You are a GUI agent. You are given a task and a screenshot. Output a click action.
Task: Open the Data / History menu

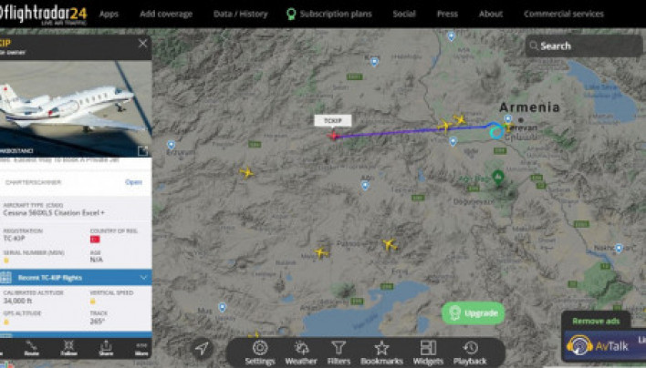point(241,14)
